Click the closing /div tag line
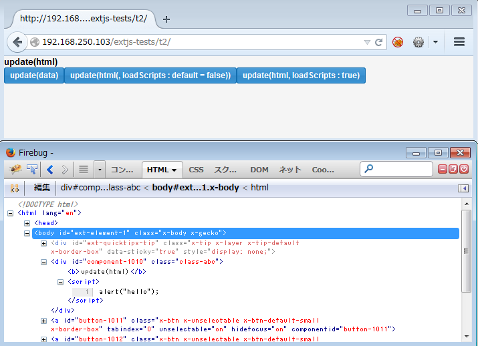 63,311
